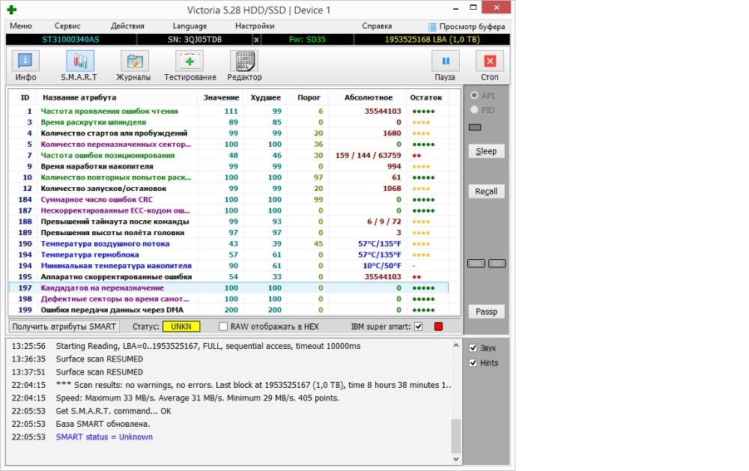Select row Суммарное число ошибок CRC
The image size is (749, 471).
pyautogui.click(x=228, y=200)
